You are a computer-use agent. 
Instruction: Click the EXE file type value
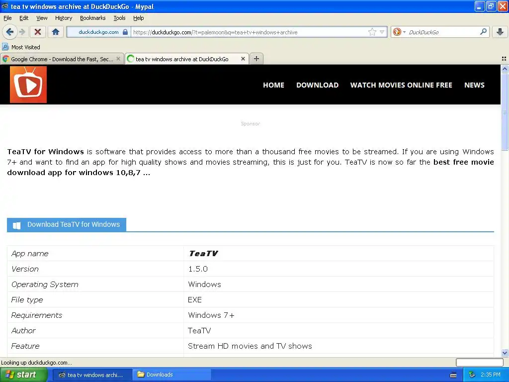[x=195, y=300]
